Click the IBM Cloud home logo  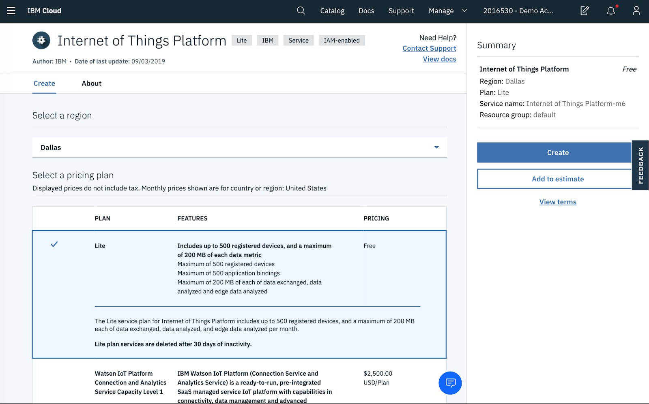pyautogui.click(x=44, y=11)
